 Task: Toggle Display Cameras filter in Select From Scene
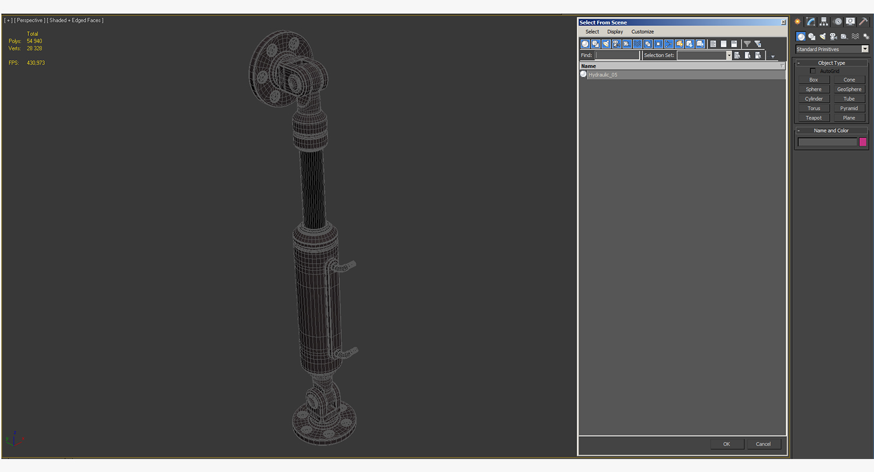[x=616, y=44]
